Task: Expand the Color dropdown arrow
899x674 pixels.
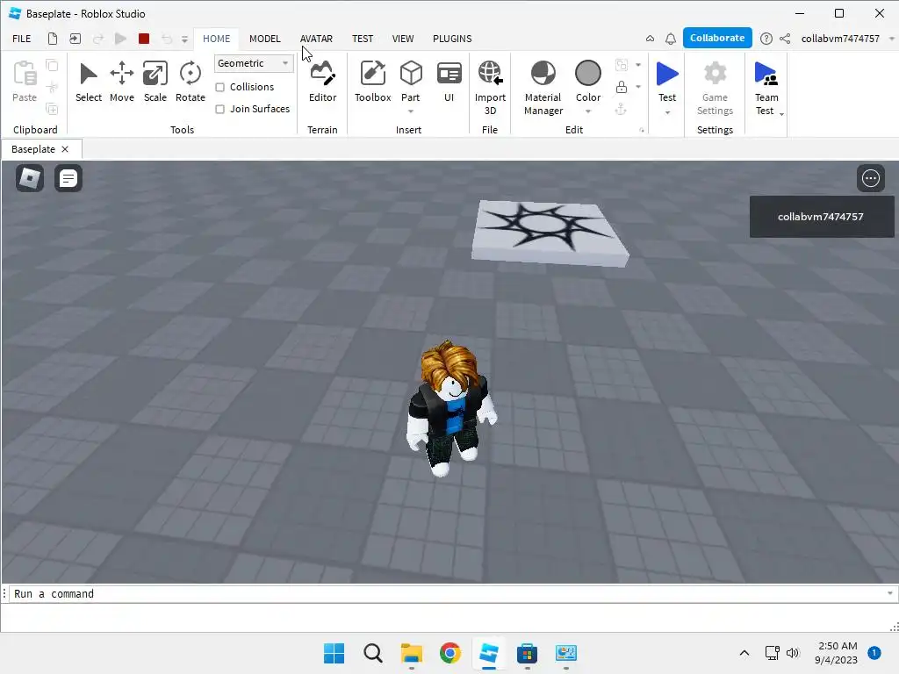Action: point(587,111)
